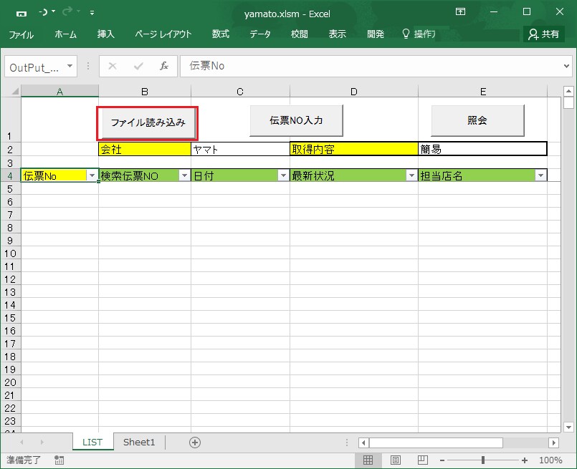This screenshot has width=577, height=469.
Task: Click vertical scrollbar up arrow
Action: click(x=568, y=91)
